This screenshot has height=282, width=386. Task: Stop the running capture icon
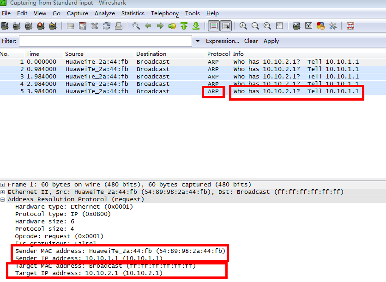point(41,26)
